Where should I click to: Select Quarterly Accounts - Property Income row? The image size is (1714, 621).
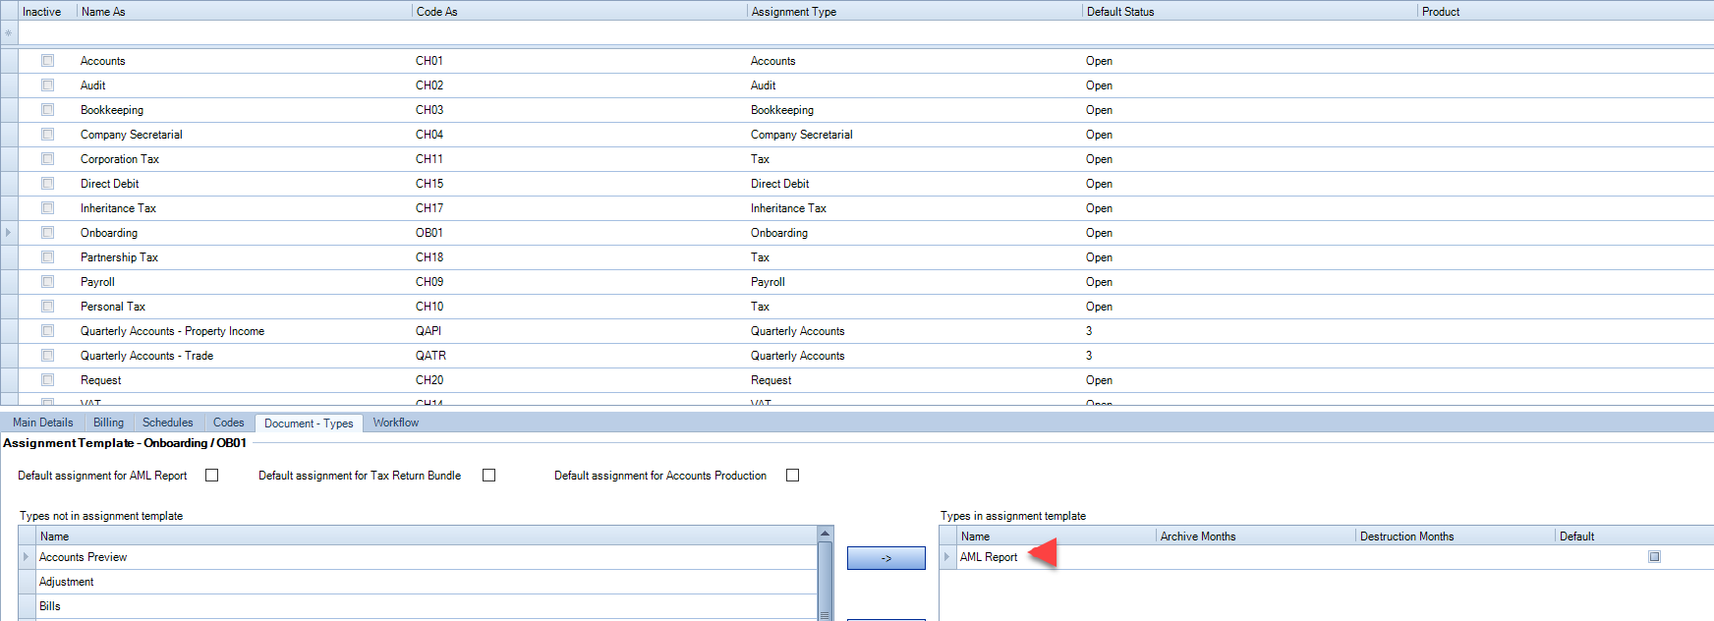pyautogui.click(x=865, y=331)
